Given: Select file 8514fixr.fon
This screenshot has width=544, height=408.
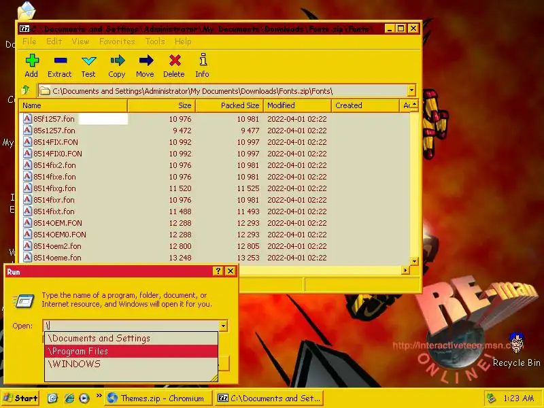Looking at the screenshot, I should (54, 200).
